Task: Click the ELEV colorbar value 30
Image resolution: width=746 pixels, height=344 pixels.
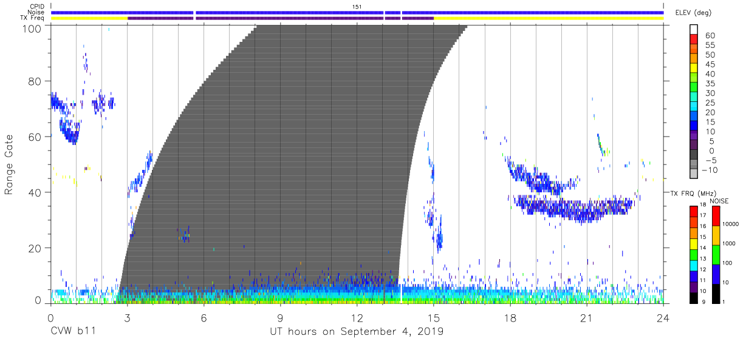Action: (x=709, y=93)
